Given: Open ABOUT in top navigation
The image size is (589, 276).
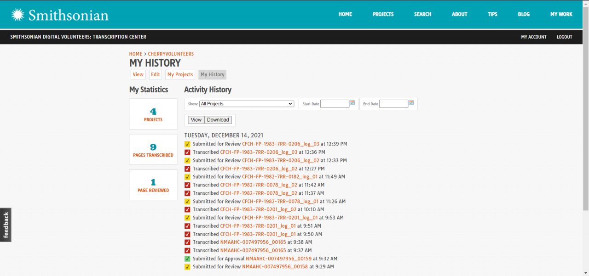Looking at the screenshot, I should [x=459, y=14].
